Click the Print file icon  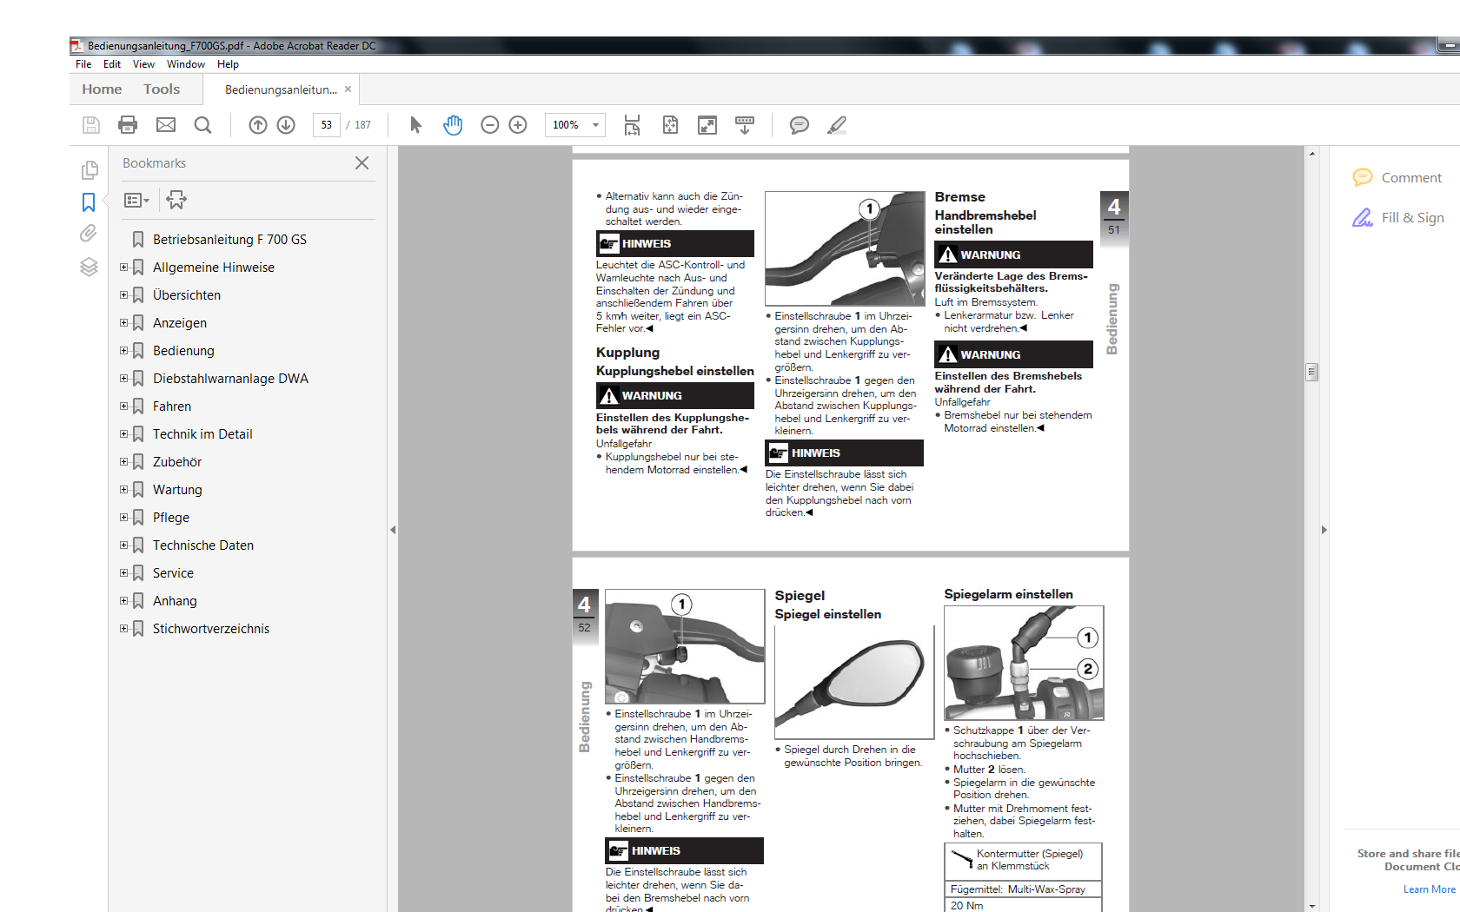pos(128,125)
